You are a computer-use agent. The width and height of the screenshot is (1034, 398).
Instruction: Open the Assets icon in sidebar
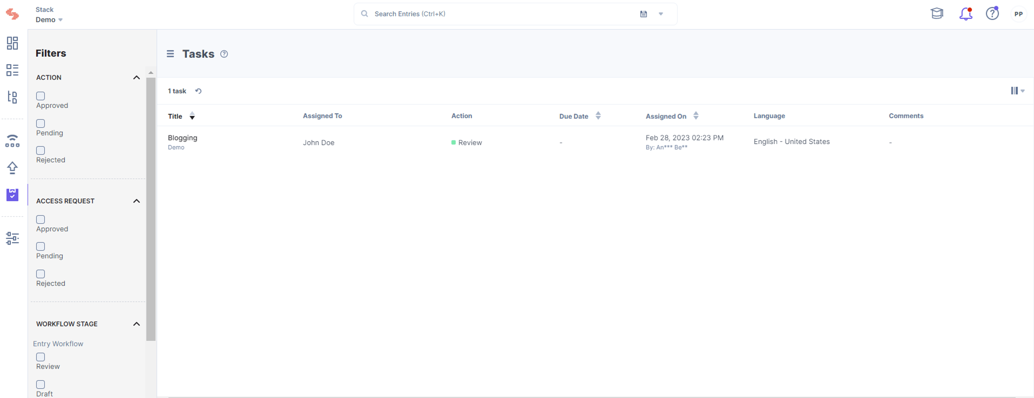pyautogui.click(x=12, y=141)
